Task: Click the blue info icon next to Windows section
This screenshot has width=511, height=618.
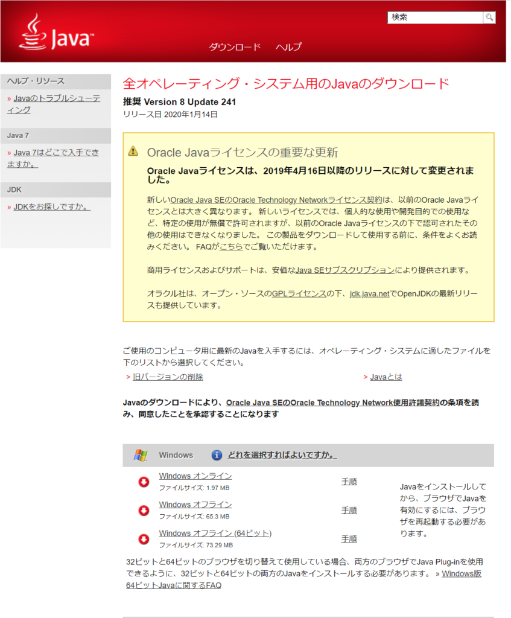Action: click(x=216, y=455)
